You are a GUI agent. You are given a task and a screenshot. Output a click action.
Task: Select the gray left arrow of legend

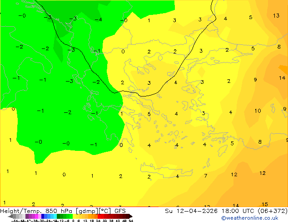10,216
